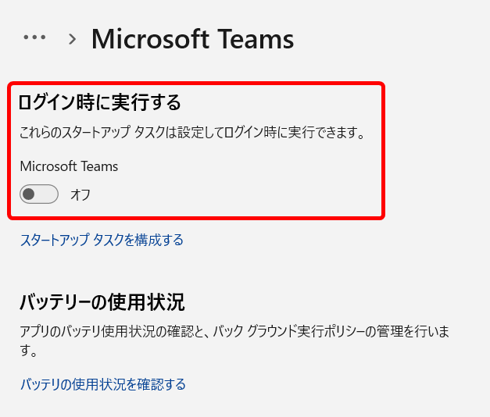Select the バッテリーの使用状況 heading
This screenshot has width=490, height=417.
(102, 302)
